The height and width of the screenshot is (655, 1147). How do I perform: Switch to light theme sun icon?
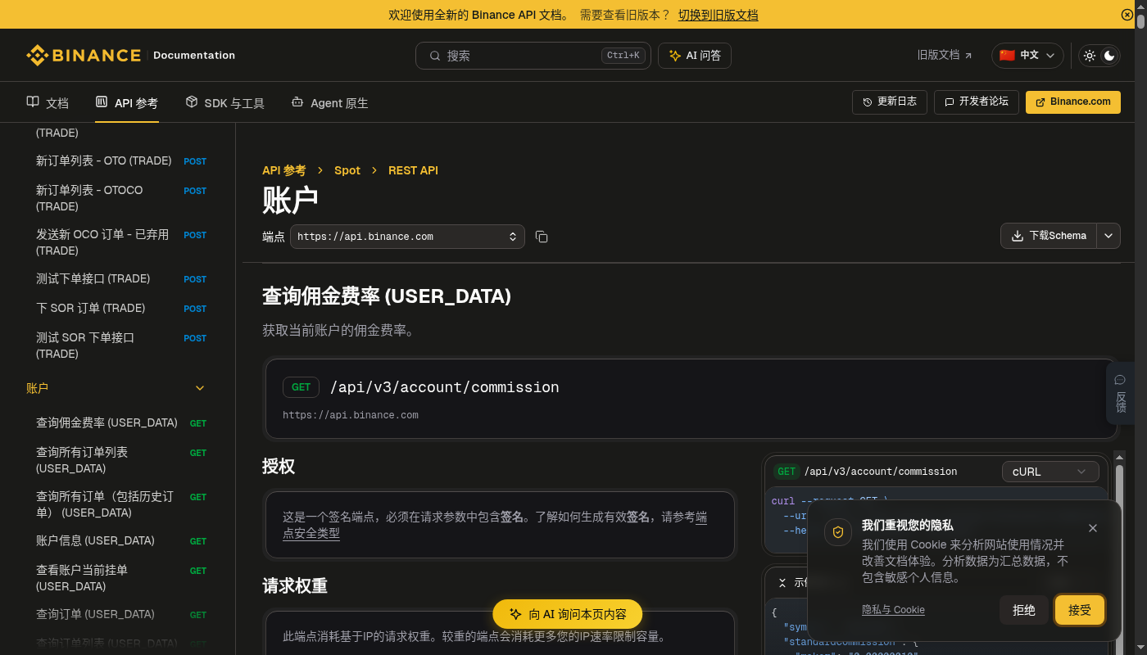coord(1090,56)
